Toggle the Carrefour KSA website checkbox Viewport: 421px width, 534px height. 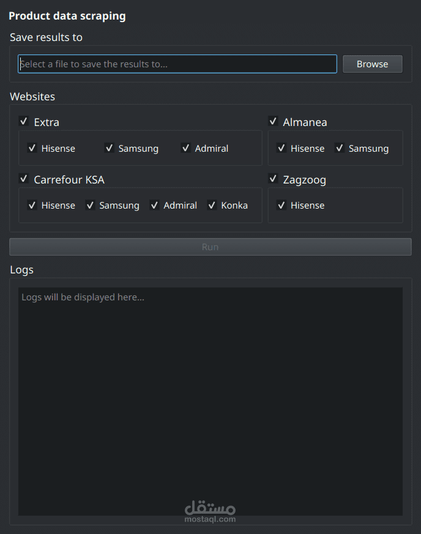click(x=24, y=179)
